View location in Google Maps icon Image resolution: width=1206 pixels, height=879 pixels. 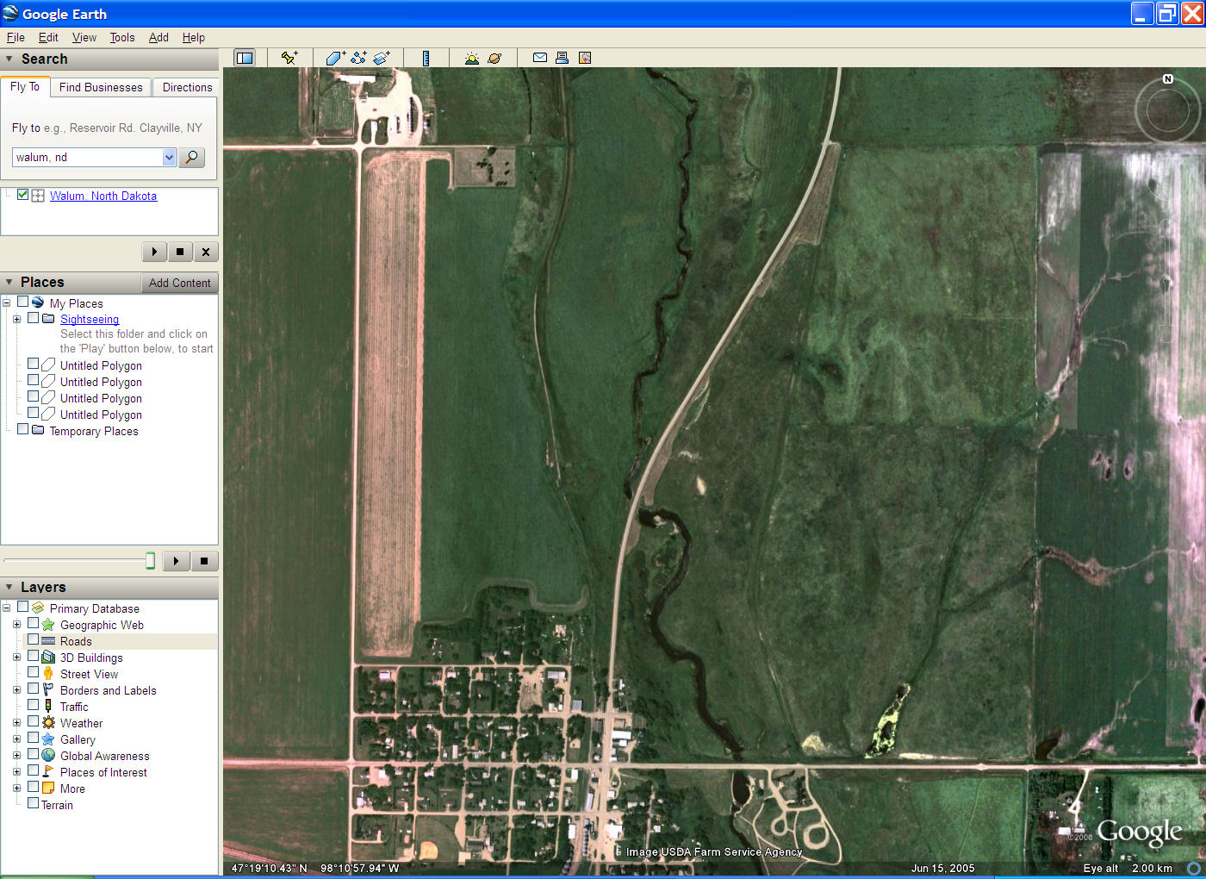(x=585, y=58)
